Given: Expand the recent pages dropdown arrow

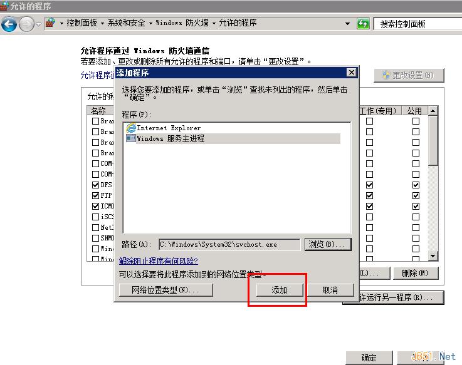Looking at the screenshot, I should point(38,24).
